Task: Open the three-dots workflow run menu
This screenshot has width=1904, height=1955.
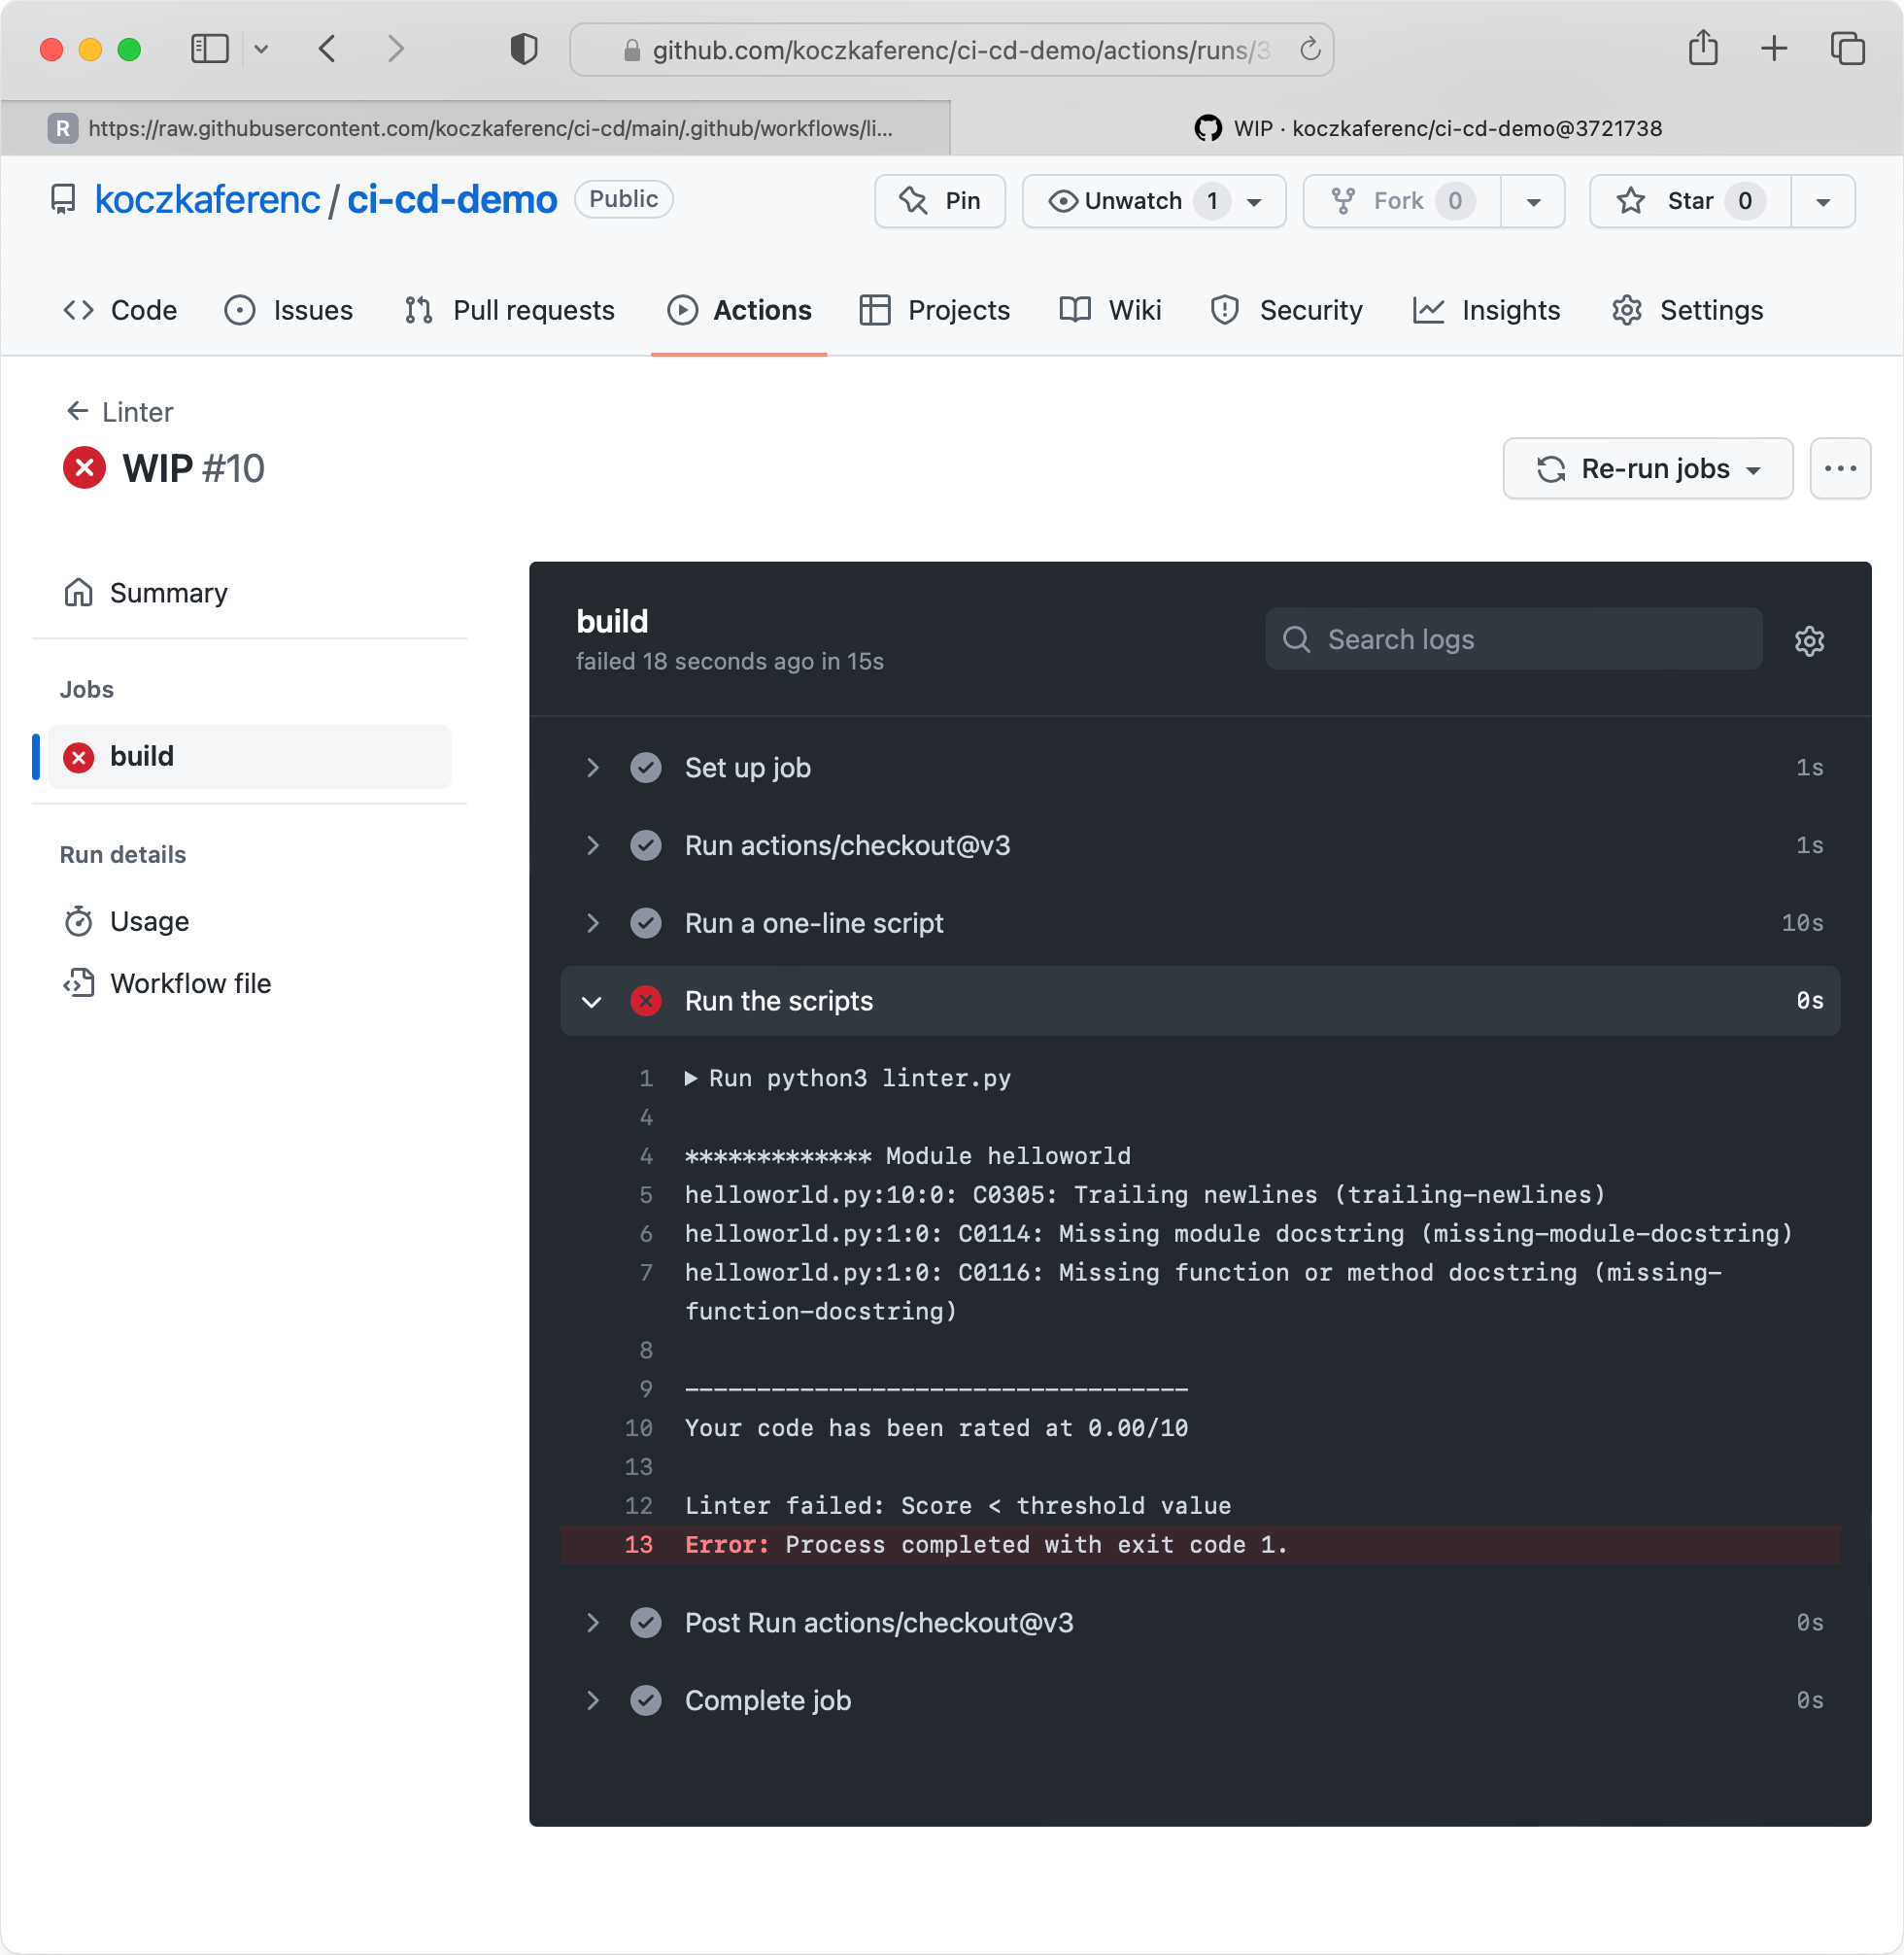Action: 1840,468
